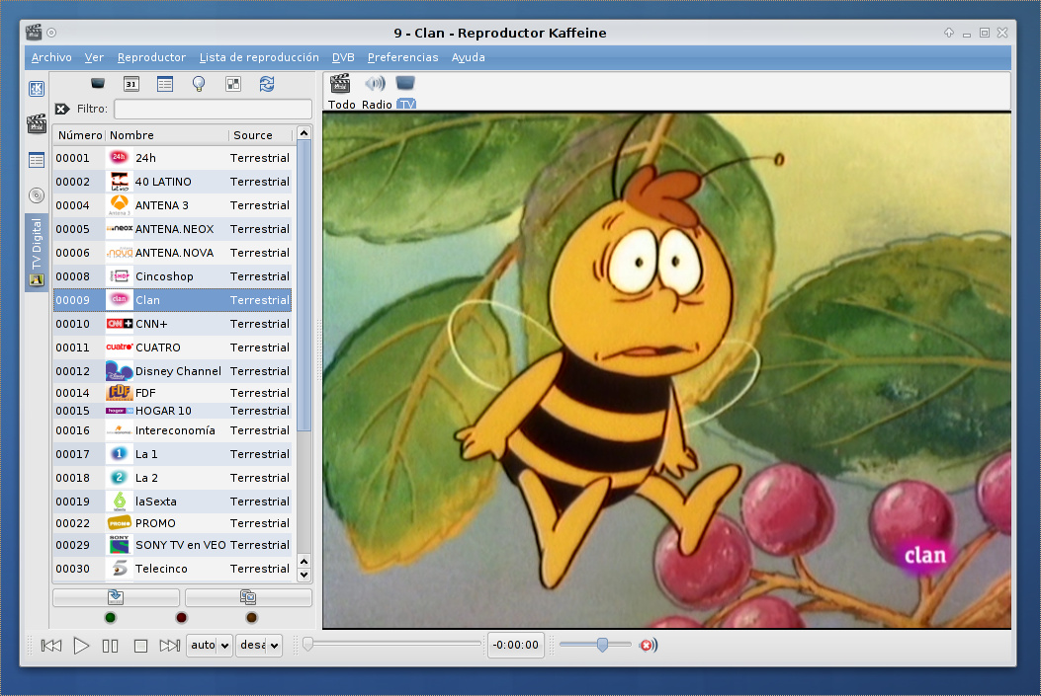1041x696 pixels.
Task: Show Todo channels with the clapperboard icon
Action: pyautogui.click(x=341, y=92)
